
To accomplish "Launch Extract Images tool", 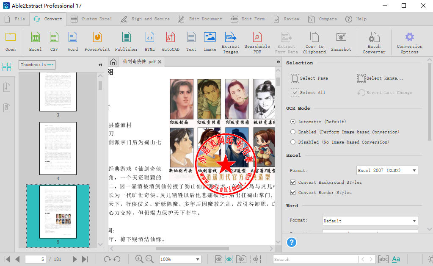I will [231, 43].
